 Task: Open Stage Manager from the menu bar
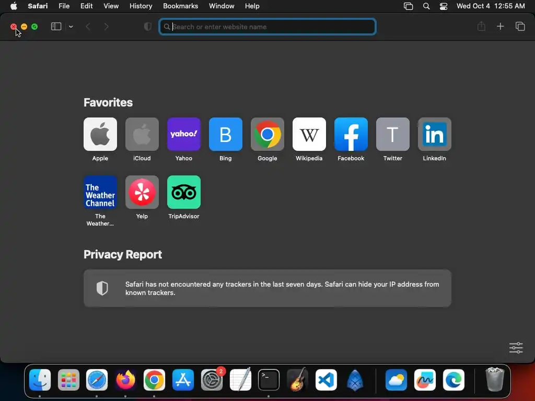[408, 6]
